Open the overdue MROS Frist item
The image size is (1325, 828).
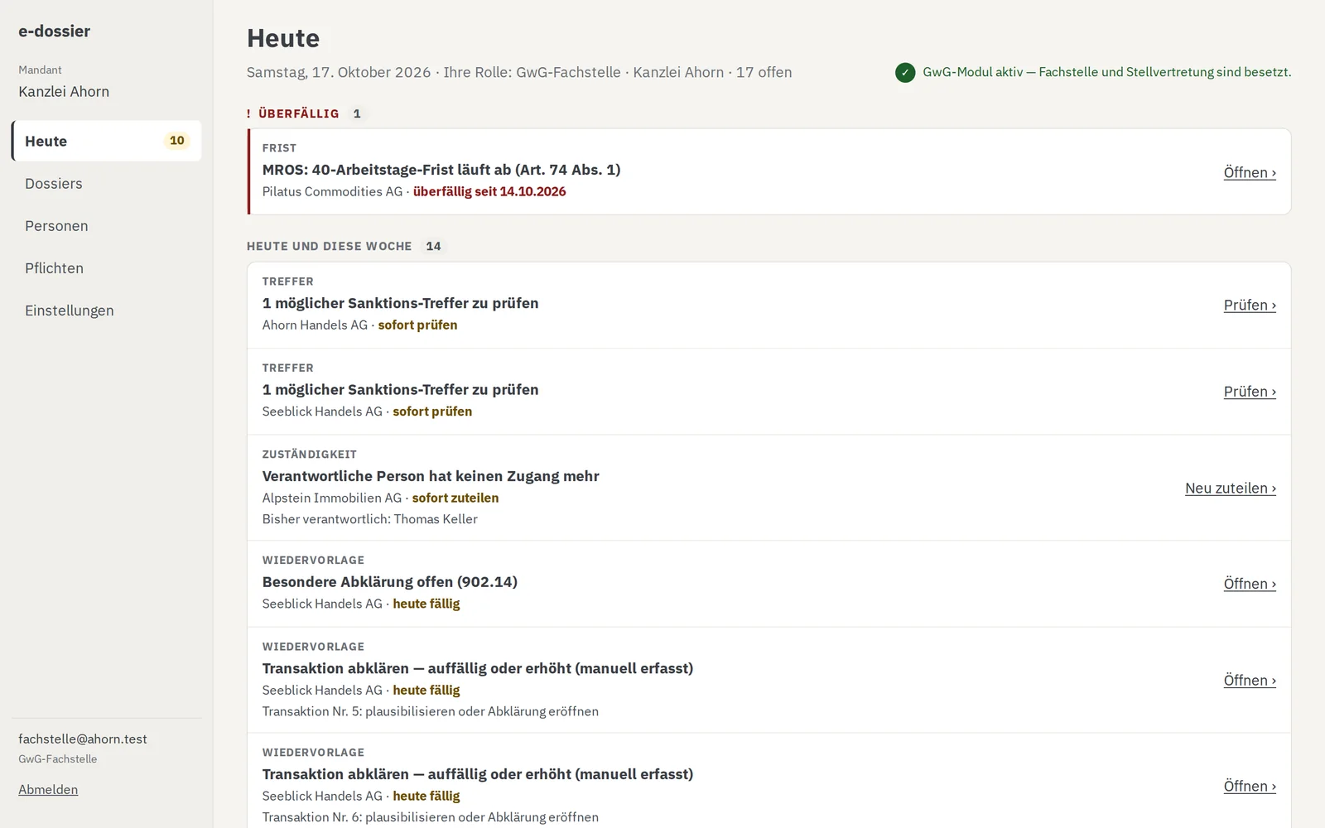pos(1250,172)
